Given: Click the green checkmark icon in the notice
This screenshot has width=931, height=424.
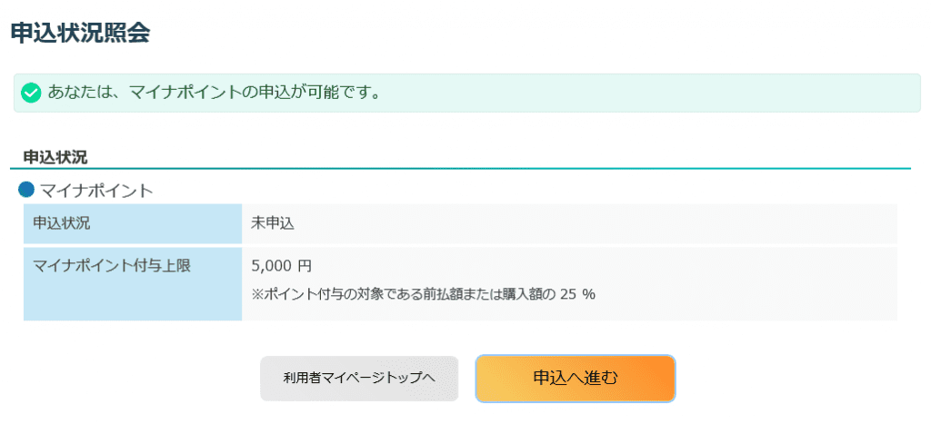Looking at the screenshot, I should click(31, 93).
